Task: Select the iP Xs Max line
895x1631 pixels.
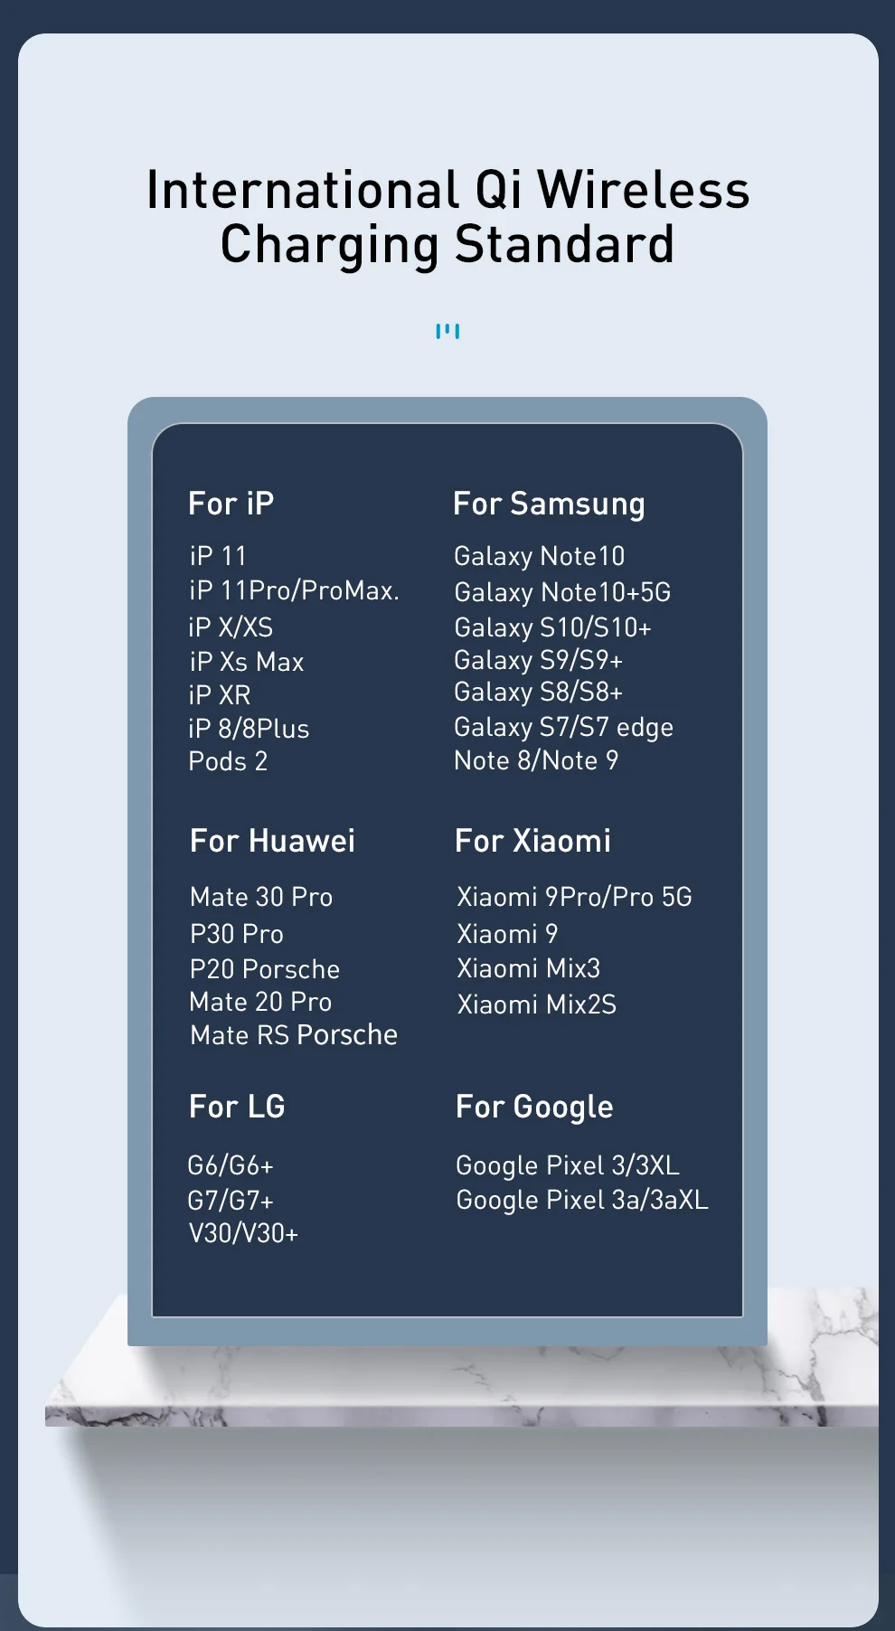Action: click(246, 662)
